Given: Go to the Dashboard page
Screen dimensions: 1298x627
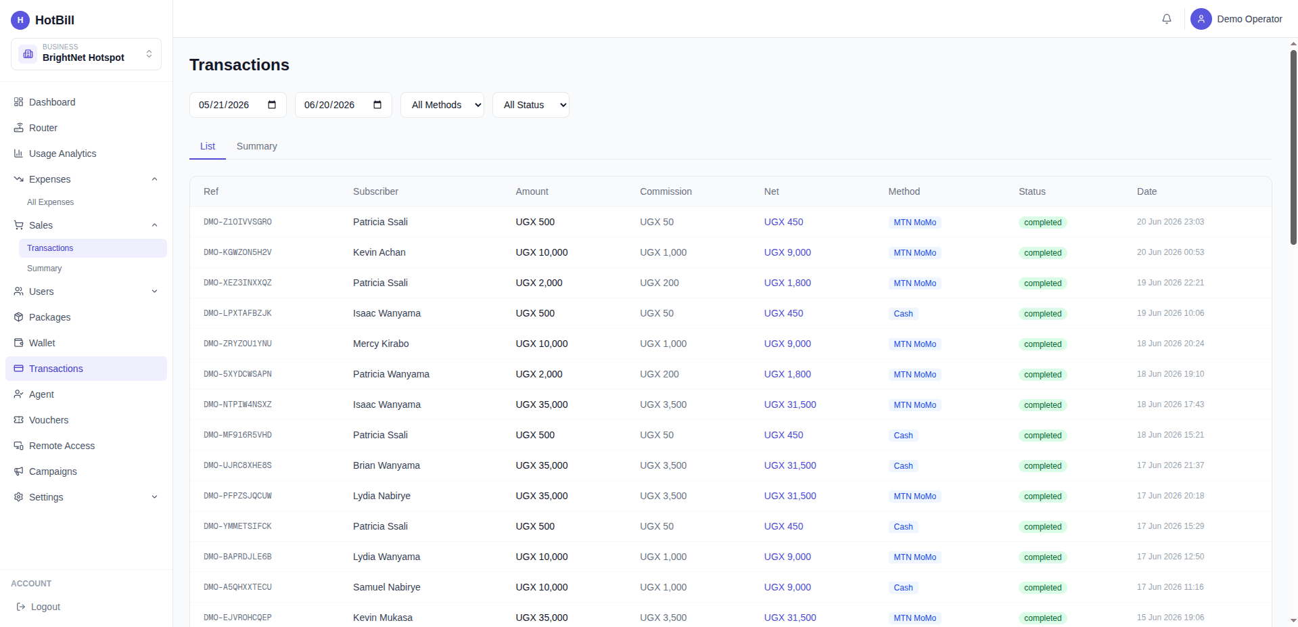Looking at the screenshot, I should [x=86, y=102].
